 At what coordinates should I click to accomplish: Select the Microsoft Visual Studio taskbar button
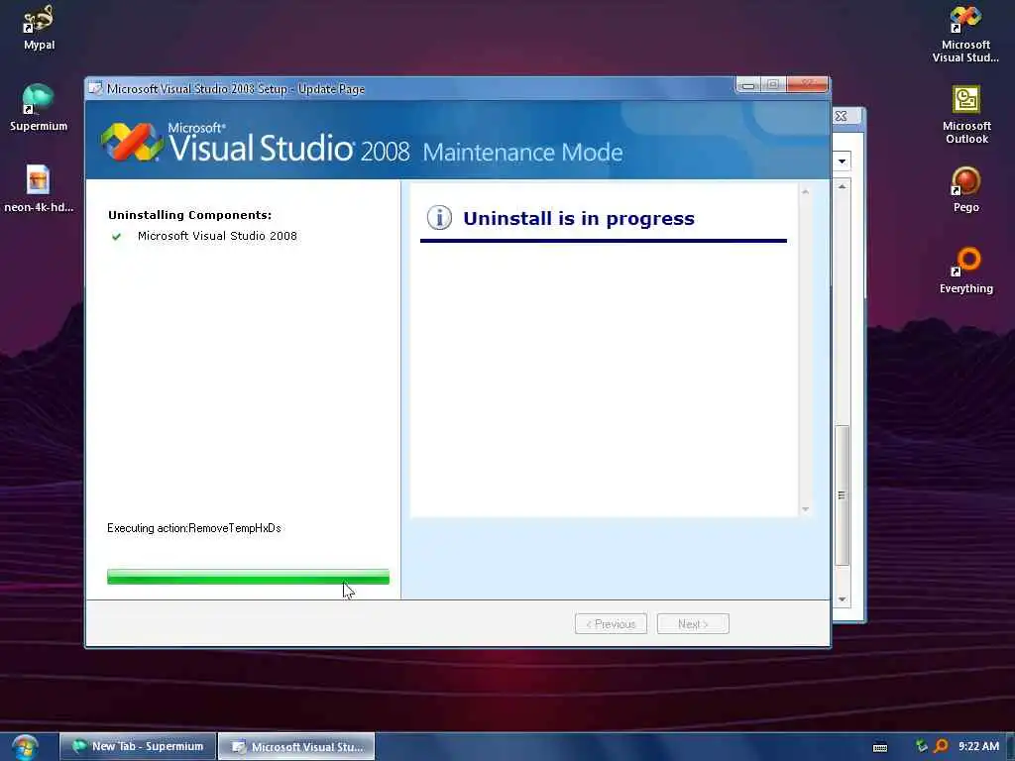coord(296,746)
